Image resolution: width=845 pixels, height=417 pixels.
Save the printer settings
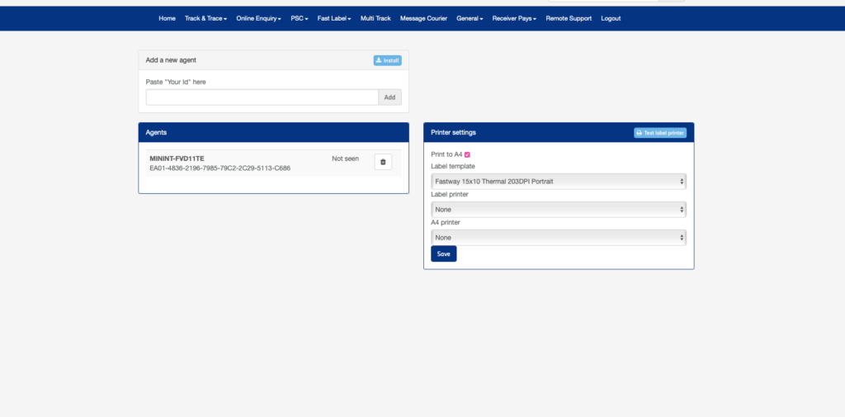[443, 254]
